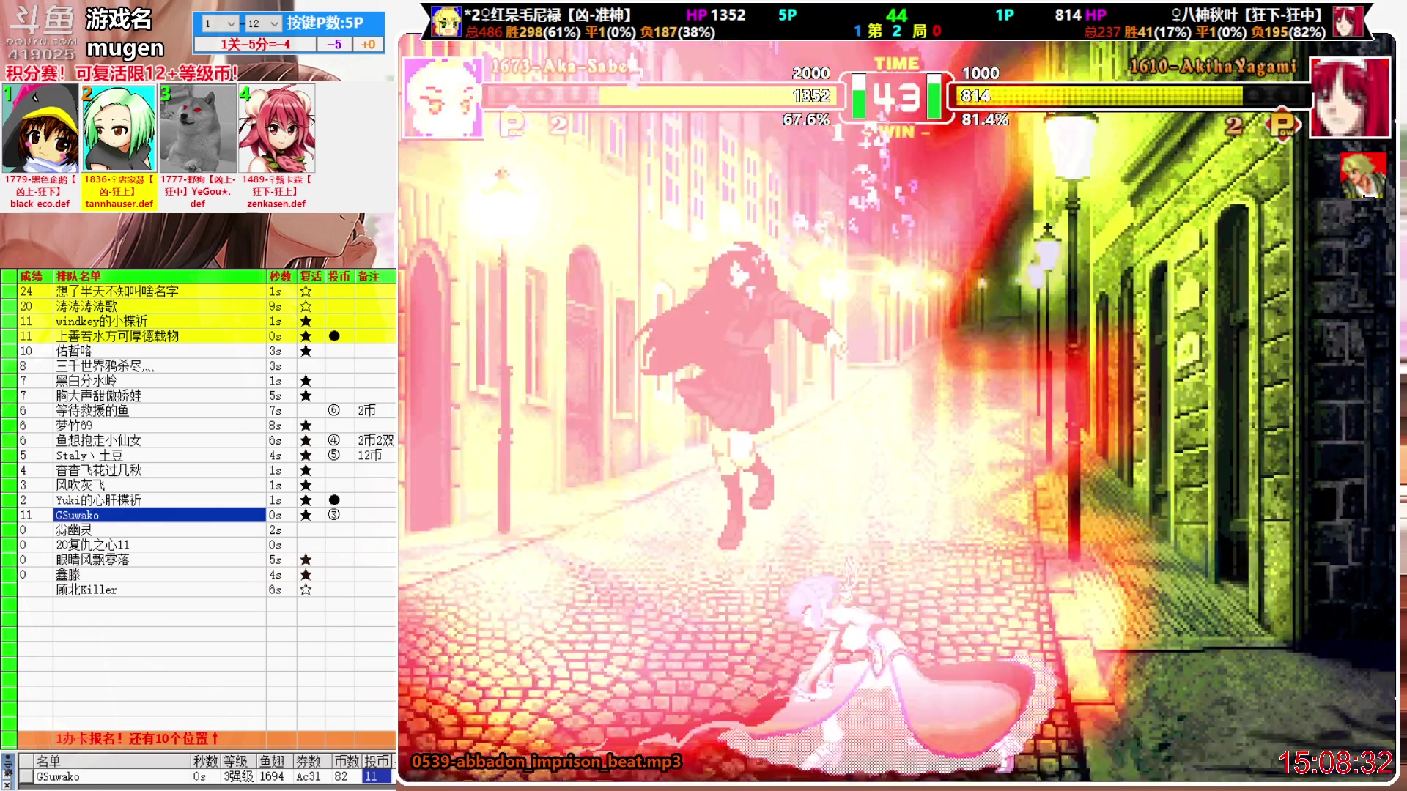Click the 成绩 column header
This screenshot has width=1407, height=791.
pos(31,276)
